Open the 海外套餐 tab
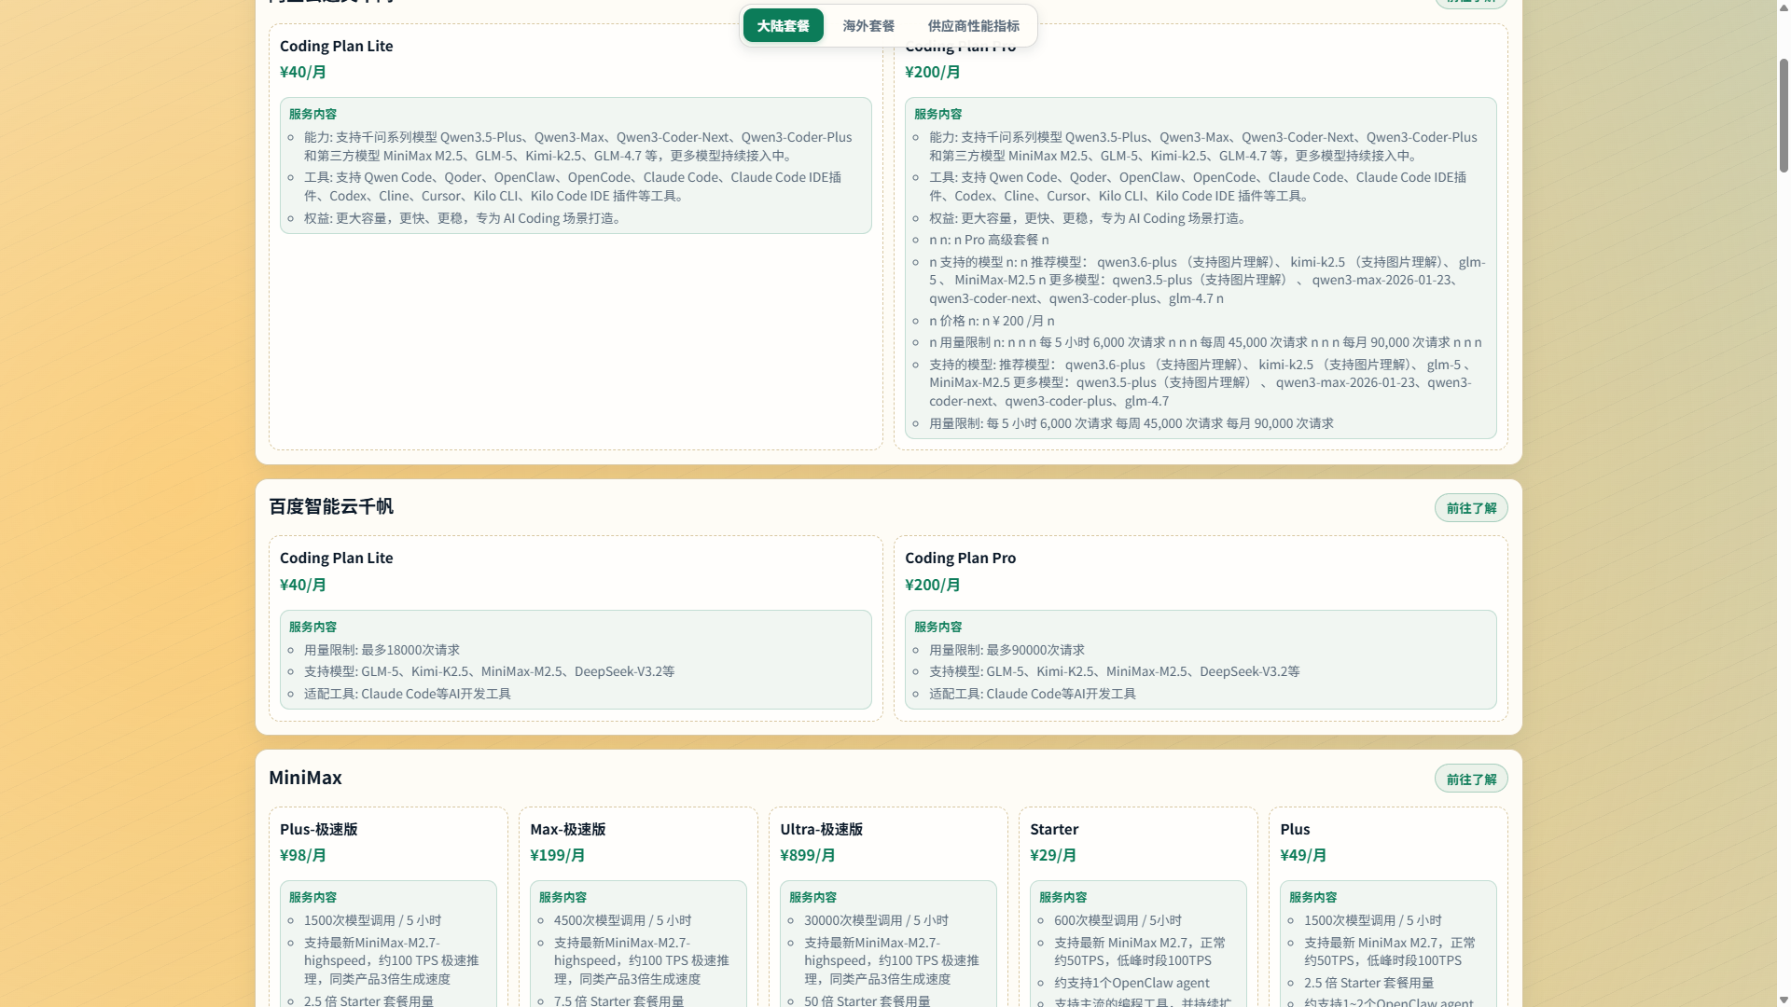Screen dimensions: 1791x1007 click(x=868, y=26)
